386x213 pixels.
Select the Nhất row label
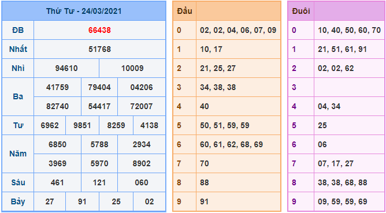coord(18,49)
